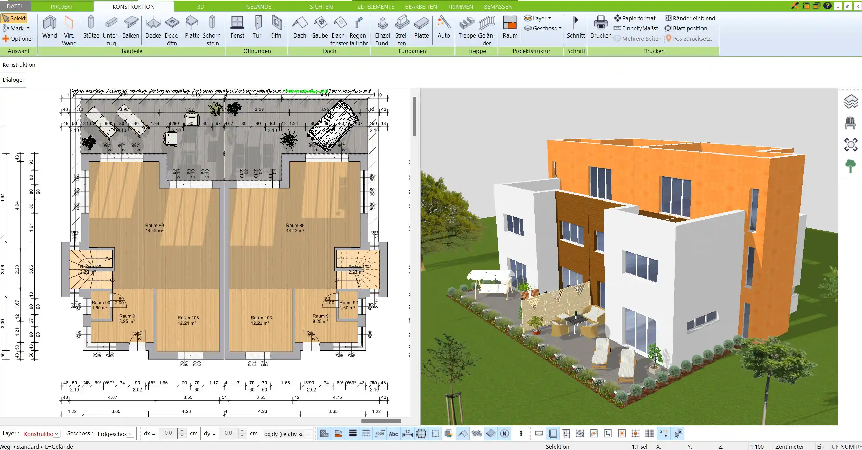Viewport: 862px width, 450px height.
Task: Select the Einzelfundament tool
Action: pos(383,31)
